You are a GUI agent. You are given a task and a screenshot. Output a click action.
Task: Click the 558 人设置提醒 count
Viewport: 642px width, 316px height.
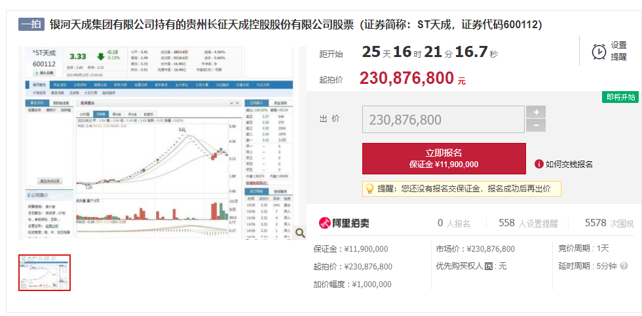coord(528,224)
